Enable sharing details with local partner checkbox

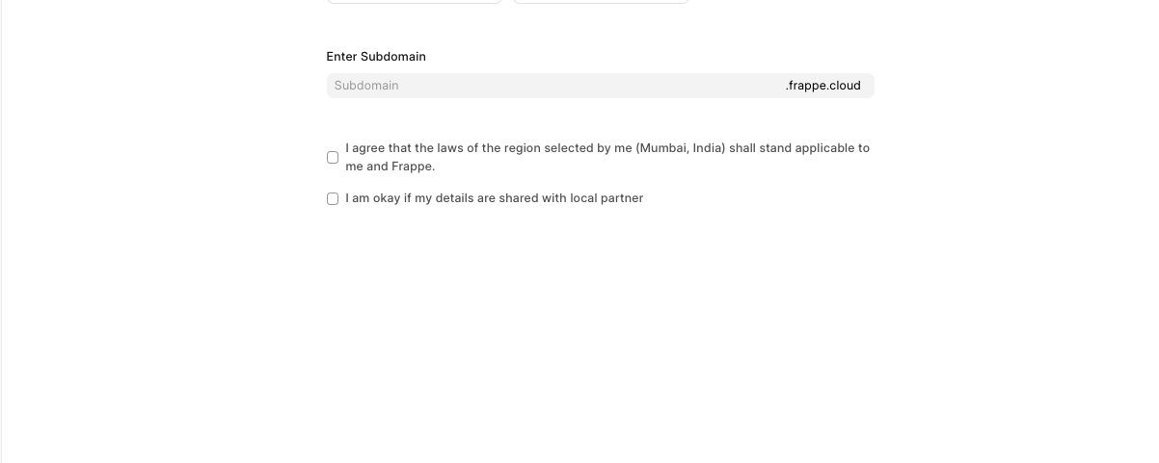333,199
